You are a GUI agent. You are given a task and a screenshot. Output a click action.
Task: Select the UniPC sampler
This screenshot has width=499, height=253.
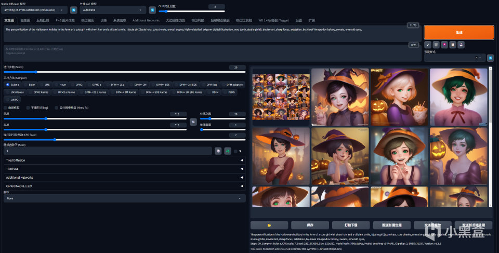tap(12, 100)
